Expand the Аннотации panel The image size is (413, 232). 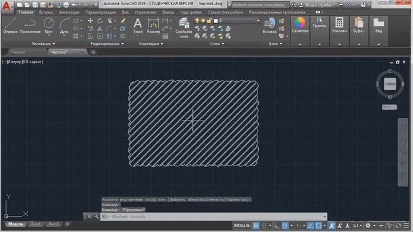[x=151, y=44]
